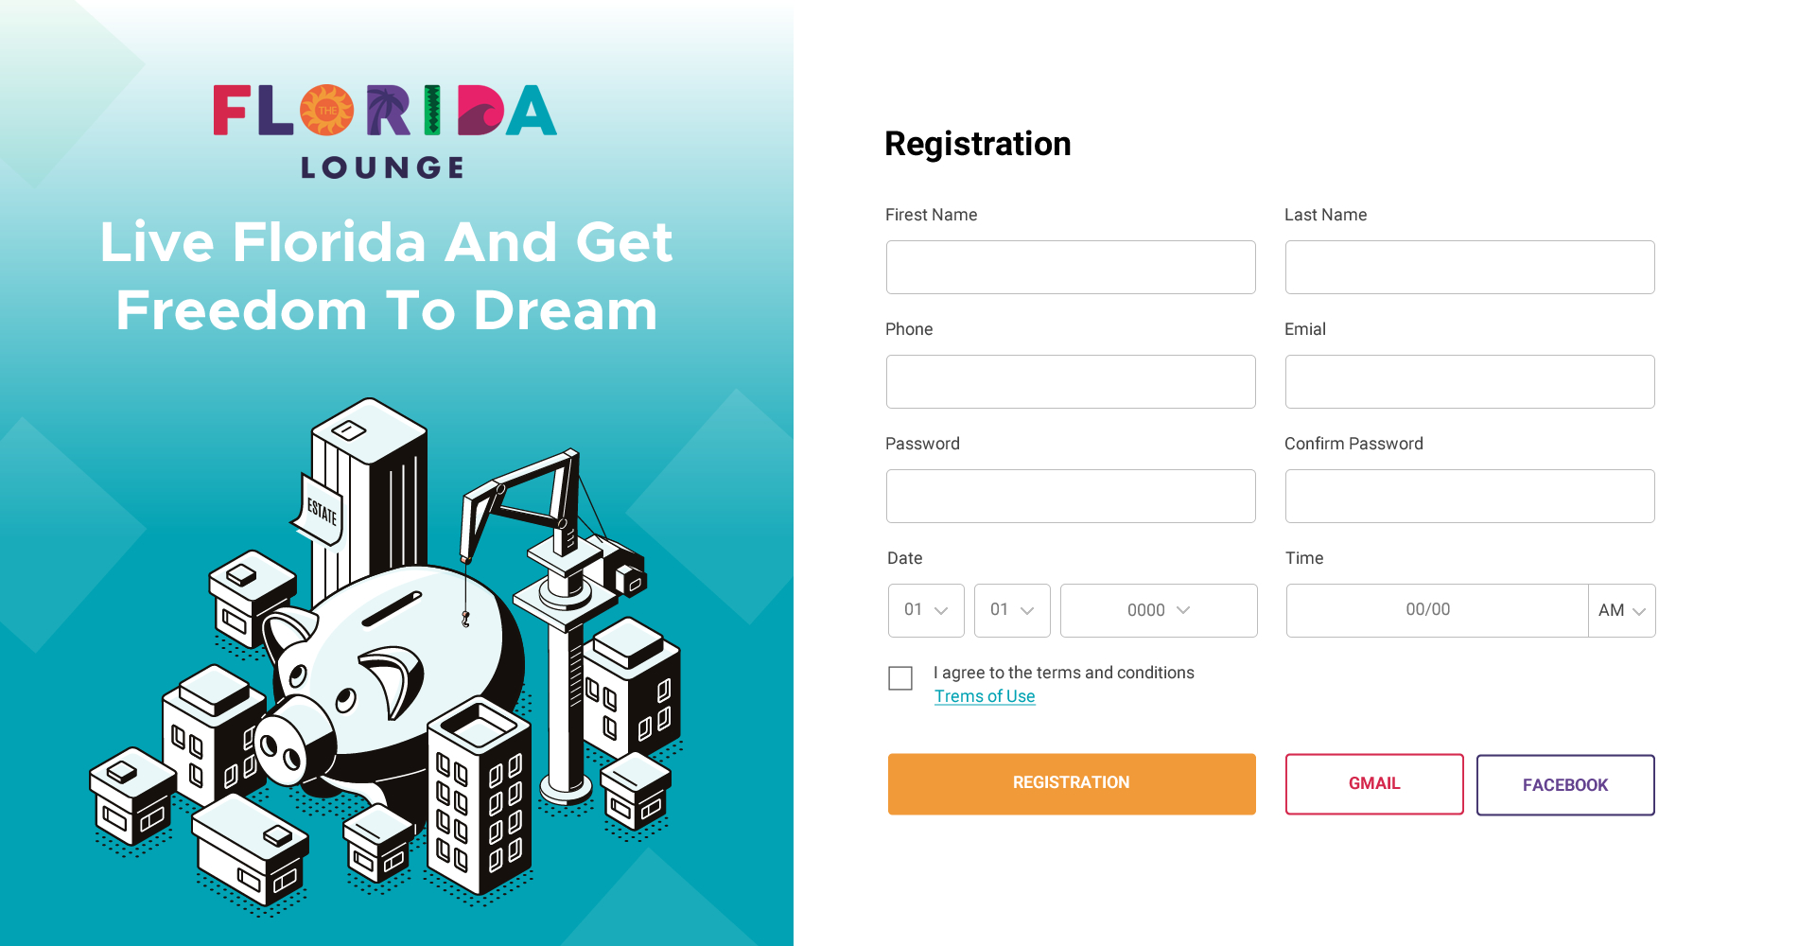Register using the FACEBOOK button

pyautogui.click(x=1564, y=784)
